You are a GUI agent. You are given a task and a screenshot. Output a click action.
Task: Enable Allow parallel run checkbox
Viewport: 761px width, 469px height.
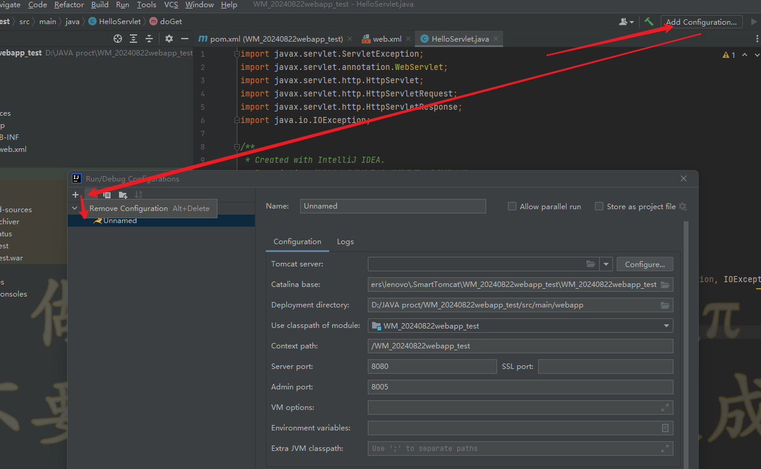[x=512, y=206]
